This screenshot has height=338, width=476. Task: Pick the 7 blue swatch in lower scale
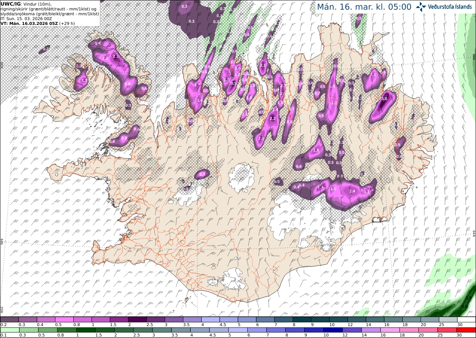276,330
